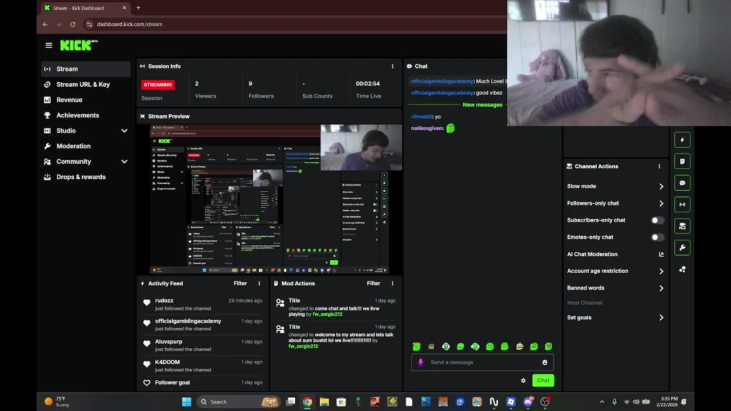Insert the first green emote with halo

point(416,346)
